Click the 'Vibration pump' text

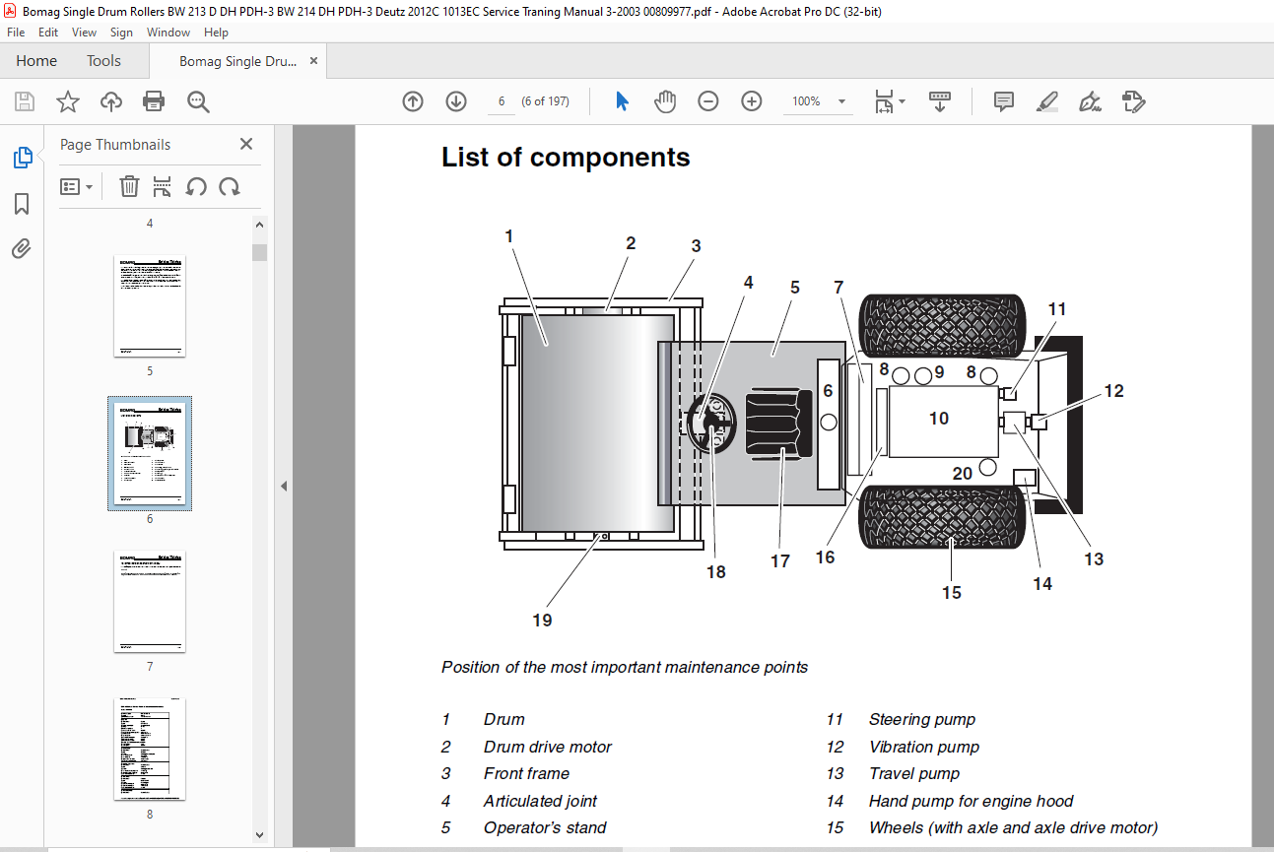pyautogui.click(x=924, y=747)
